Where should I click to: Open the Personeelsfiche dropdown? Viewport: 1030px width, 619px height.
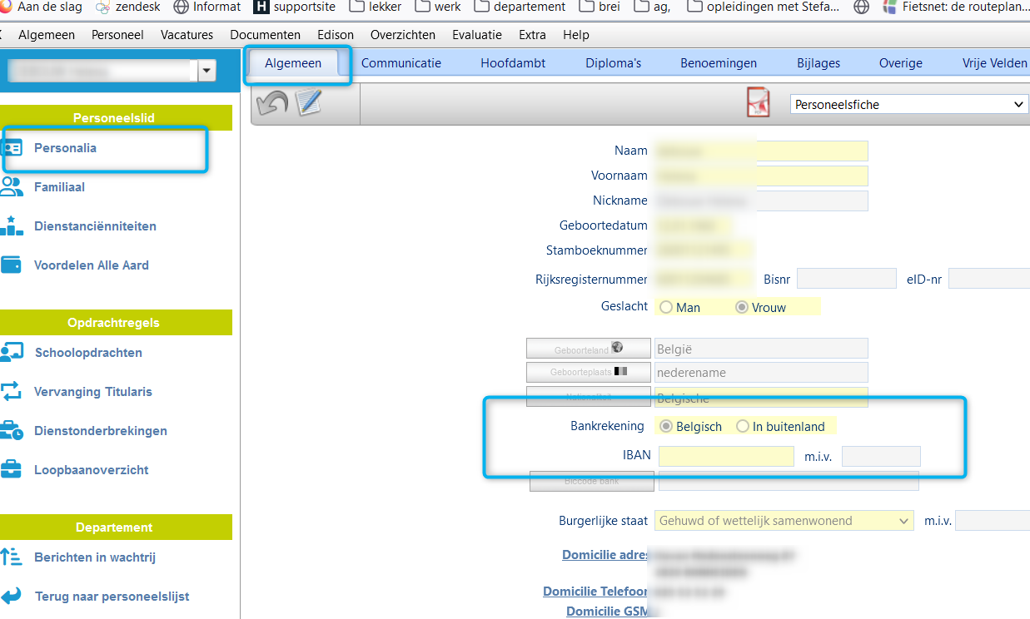(x=909, y=105)
